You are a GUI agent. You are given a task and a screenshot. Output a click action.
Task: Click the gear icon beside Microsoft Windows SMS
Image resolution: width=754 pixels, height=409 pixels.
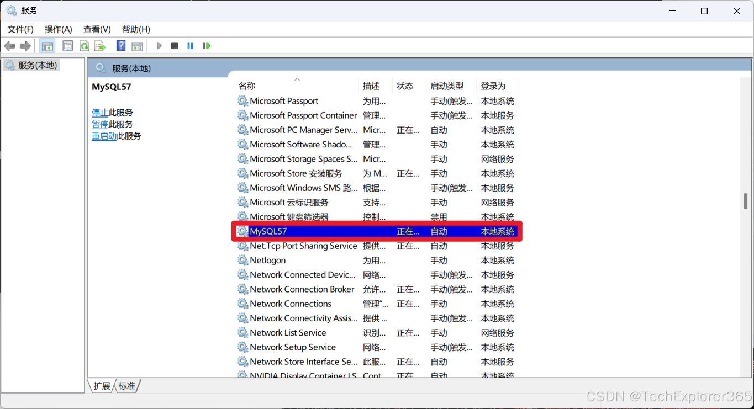[x=242, y=188]
